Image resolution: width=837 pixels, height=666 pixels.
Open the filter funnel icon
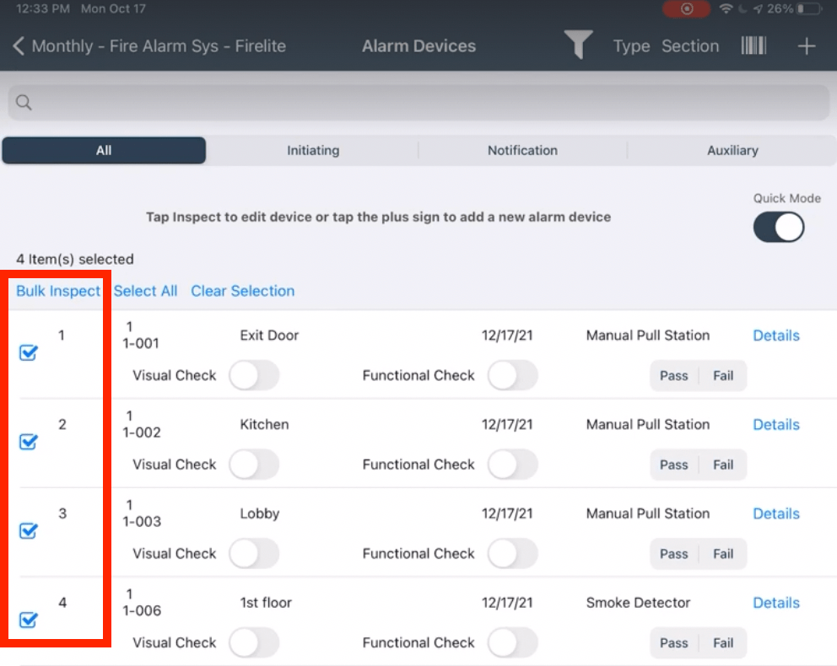[579, 46]
